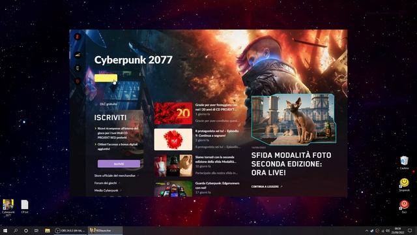Open the red flower 'tu!' news thumbnail

pyautogui.click(x=173, y=139)
